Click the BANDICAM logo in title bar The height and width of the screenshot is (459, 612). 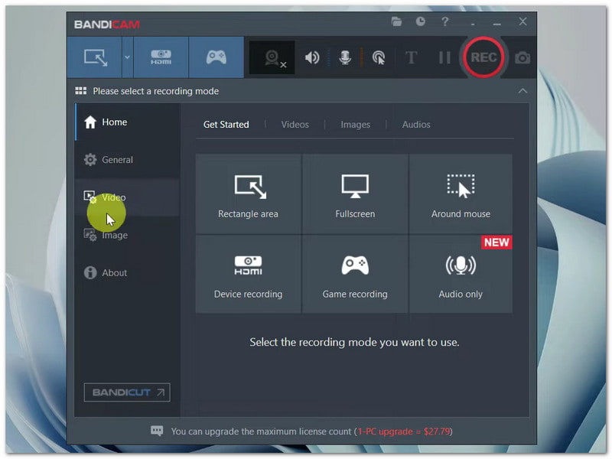107,24
